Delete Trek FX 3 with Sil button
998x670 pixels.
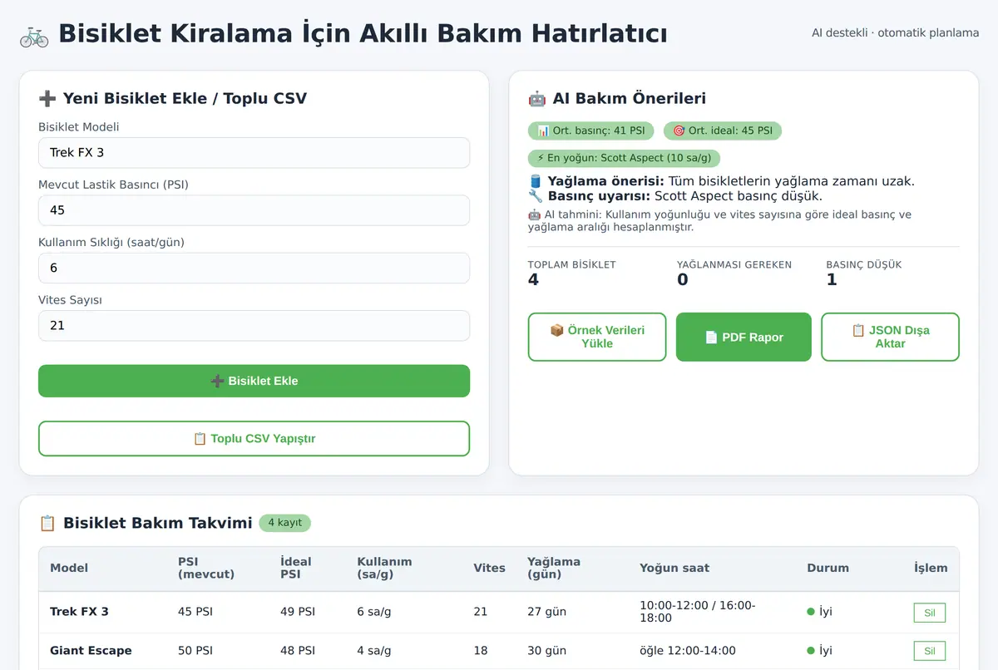930,613
